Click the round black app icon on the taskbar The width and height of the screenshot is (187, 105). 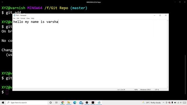click(87, 102)
